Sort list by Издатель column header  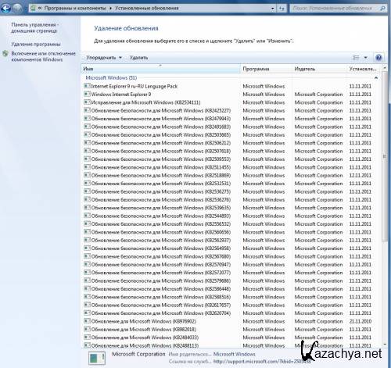tap(320, 69)
